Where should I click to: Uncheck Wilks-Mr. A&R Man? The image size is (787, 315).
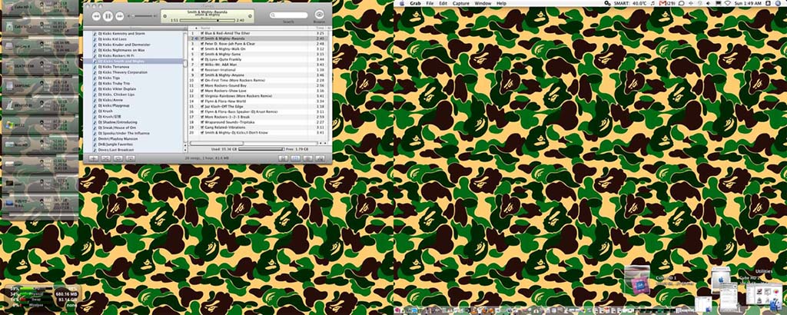point(202,65)
